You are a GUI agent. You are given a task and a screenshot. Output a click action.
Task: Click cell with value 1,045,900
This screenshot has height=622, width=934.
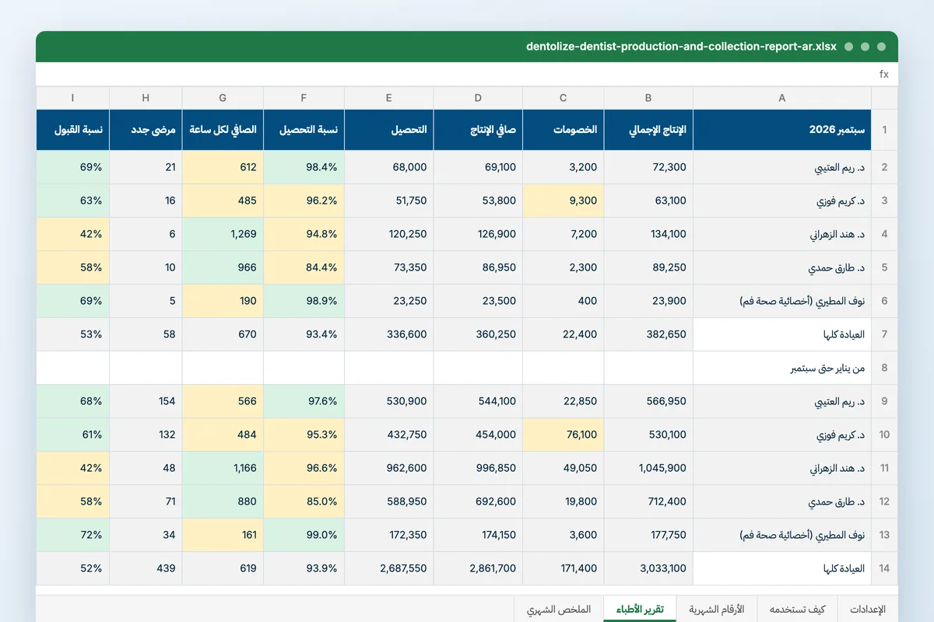click(x=648, y=468)
